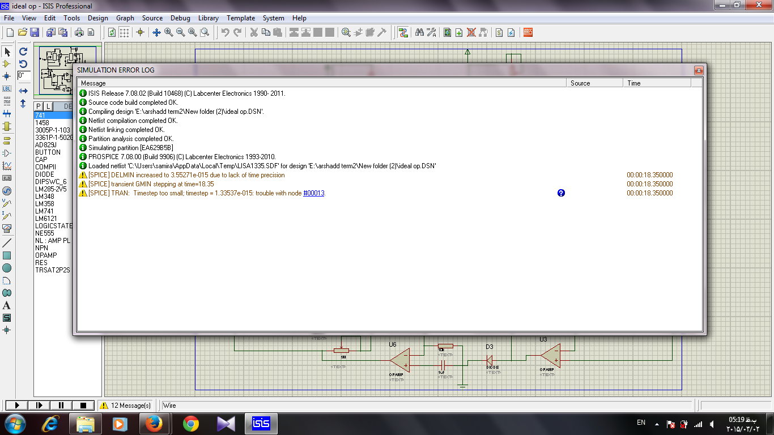Viewport: 774px width, 435px height.
Task: Click the wire autorouter toolbar icon
Action: pyautogui.click(x=403, y=32)
